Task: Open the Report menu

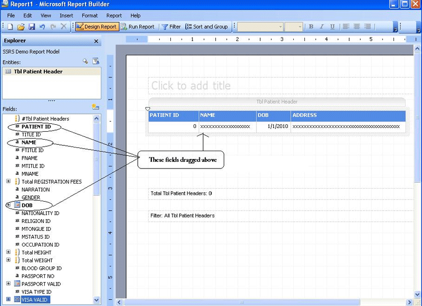Action: 114,16
